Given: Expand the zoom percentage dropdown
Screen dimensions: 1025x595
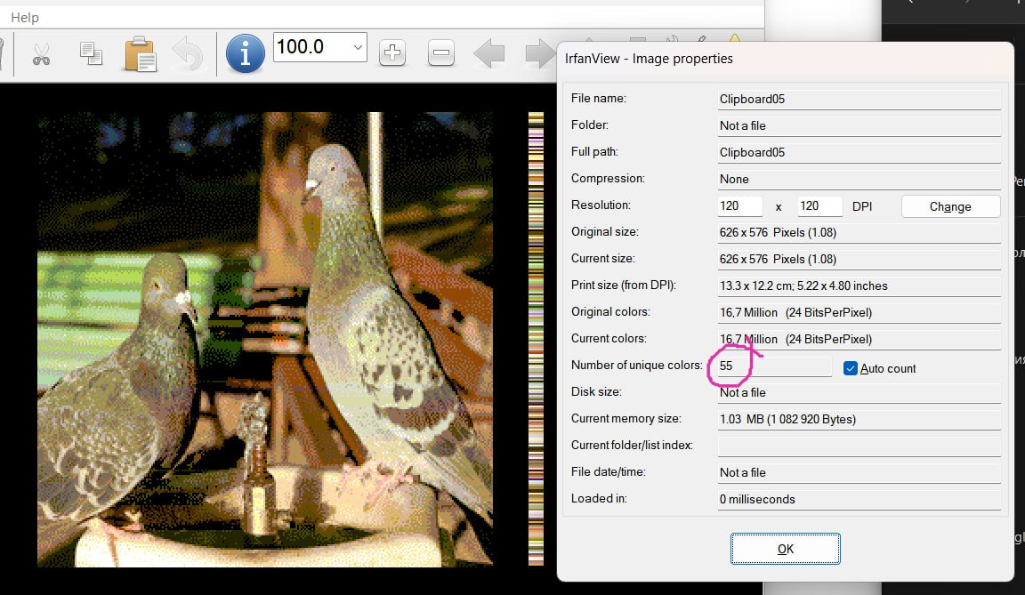Looking at the screenshot, I should [358, 47].
